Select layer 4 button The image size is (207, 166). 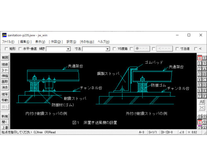tap(200, 80)
